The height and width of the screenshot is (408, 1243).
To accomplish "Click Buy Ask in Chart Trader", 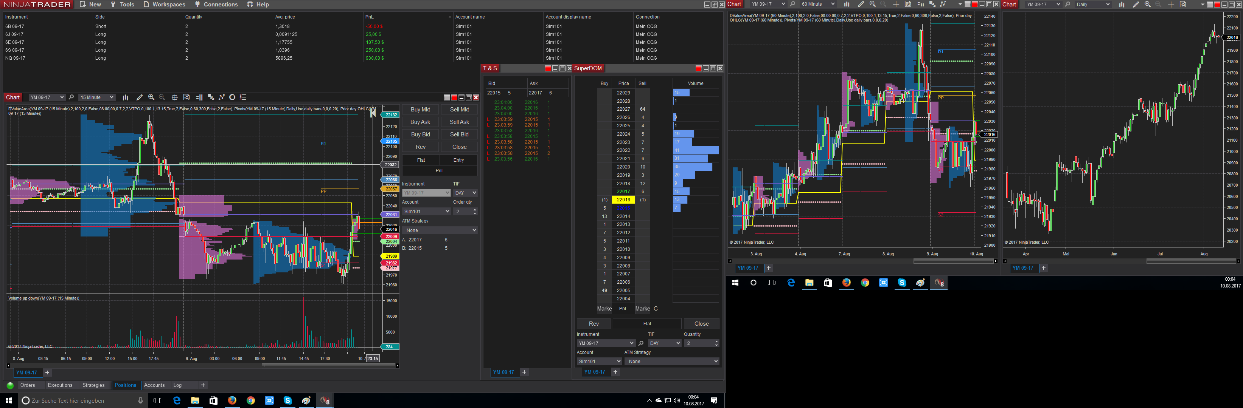I will [420, 122].
